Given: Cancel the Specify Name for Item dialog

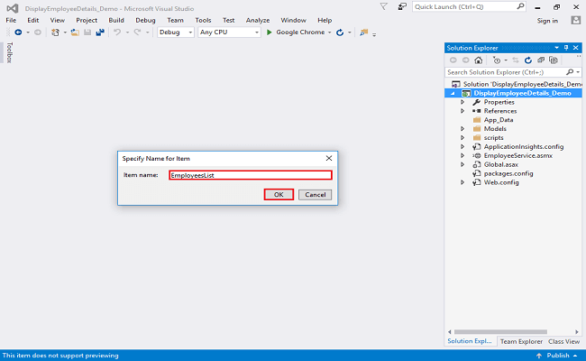Looking at the screenshot, I should click(315, 195).
